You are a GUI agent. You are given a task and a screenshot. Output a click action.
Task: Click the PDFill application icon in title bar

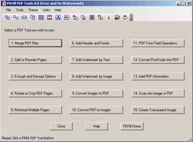[x=4, y=3]
